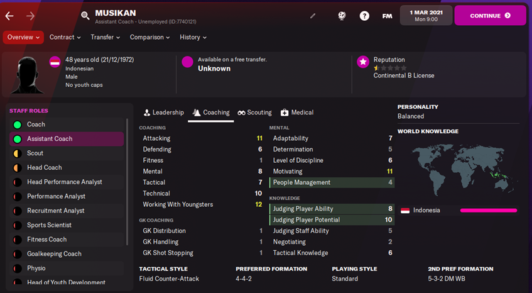This screenshot has height=293, width=532.
Task: Open the Transfer dropdown menu
Action: click(105, 37)
